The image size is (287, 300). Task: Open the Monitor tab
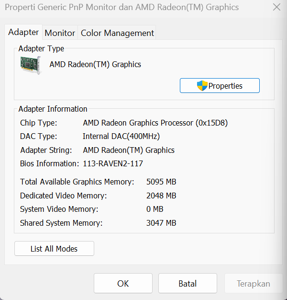pyautogui.click(x=60, y=33)
